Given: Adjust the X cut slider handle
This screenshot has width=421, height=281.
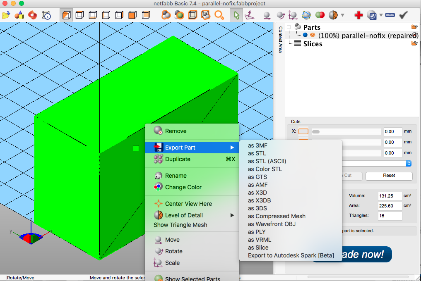Looking at the screenshot, I should pos(316,132).
